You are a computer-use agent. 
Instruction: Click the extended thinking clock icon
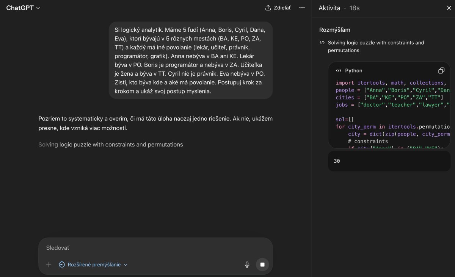coord(62,265)
